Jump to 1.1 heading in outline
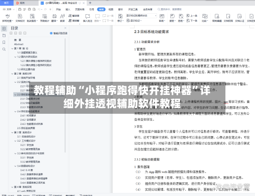 click(x=27, y=52)
